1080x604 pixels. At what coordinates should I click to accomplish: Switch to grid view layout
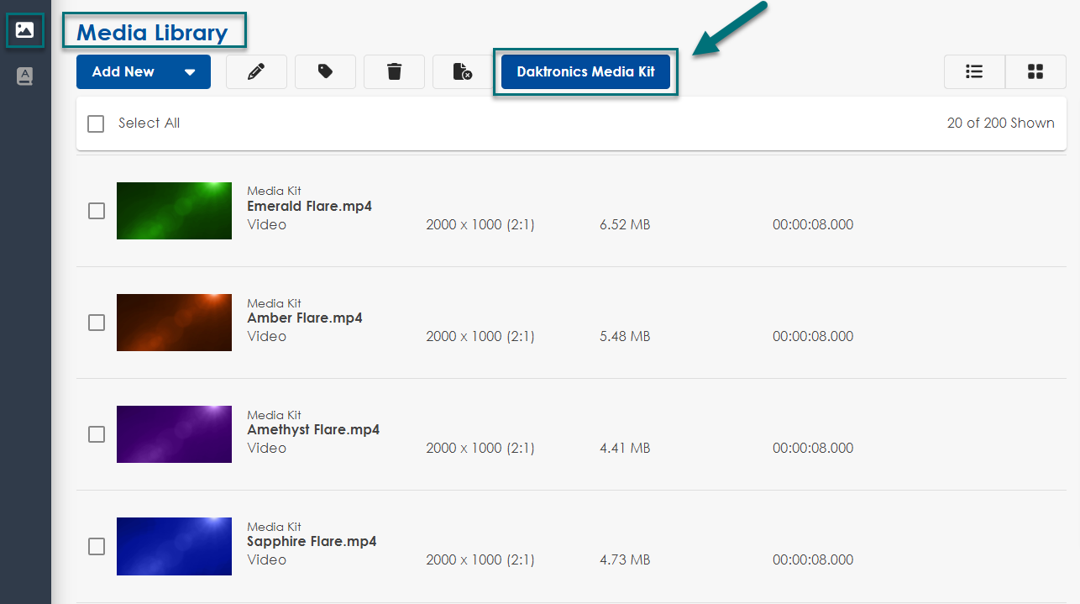pyautogui.click(x=1035, y=72)
